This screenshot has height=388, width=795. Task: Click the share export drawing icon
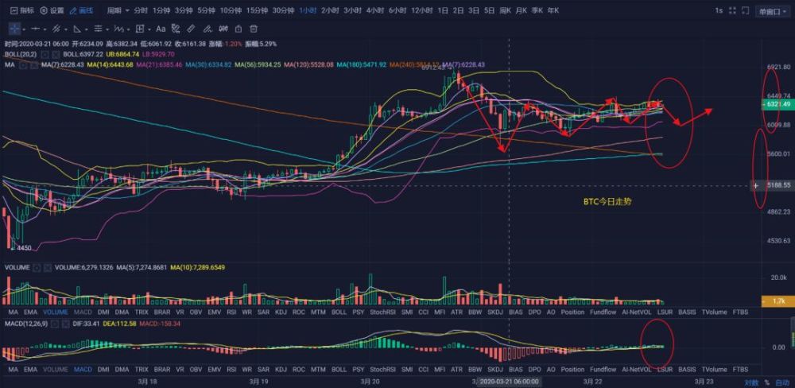(x=238, y=29)
